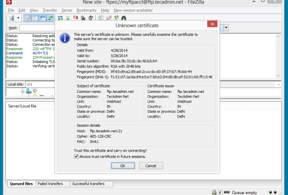Click the process queue toolbar icon

pos(68,18)
